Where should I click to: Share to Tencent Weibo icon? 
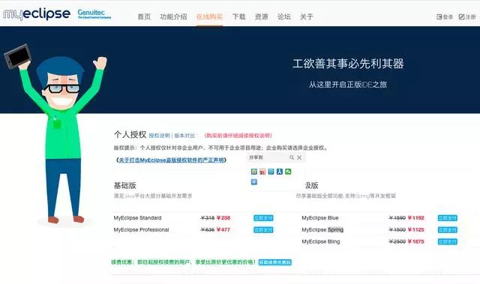pyautogui.click(x=271, y=172)
